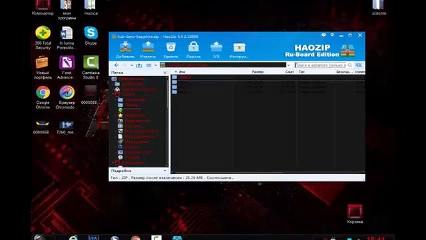
Task: Open the Инструменты toolbox icon
Action: 239,49
